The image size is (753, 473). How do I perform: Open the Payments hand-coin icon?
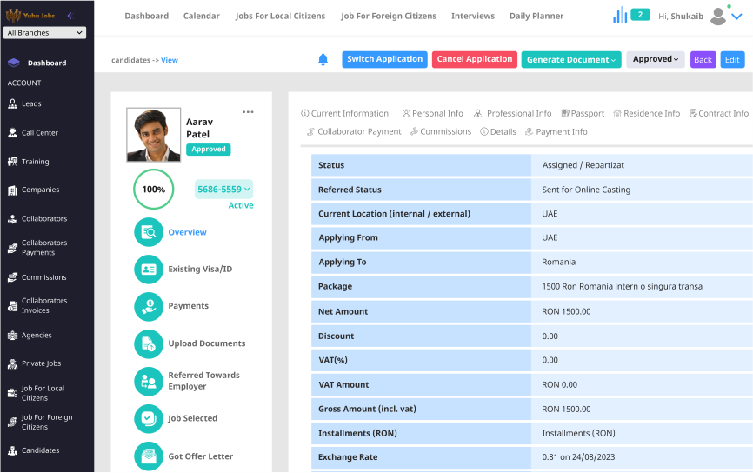tap(149, 306)
